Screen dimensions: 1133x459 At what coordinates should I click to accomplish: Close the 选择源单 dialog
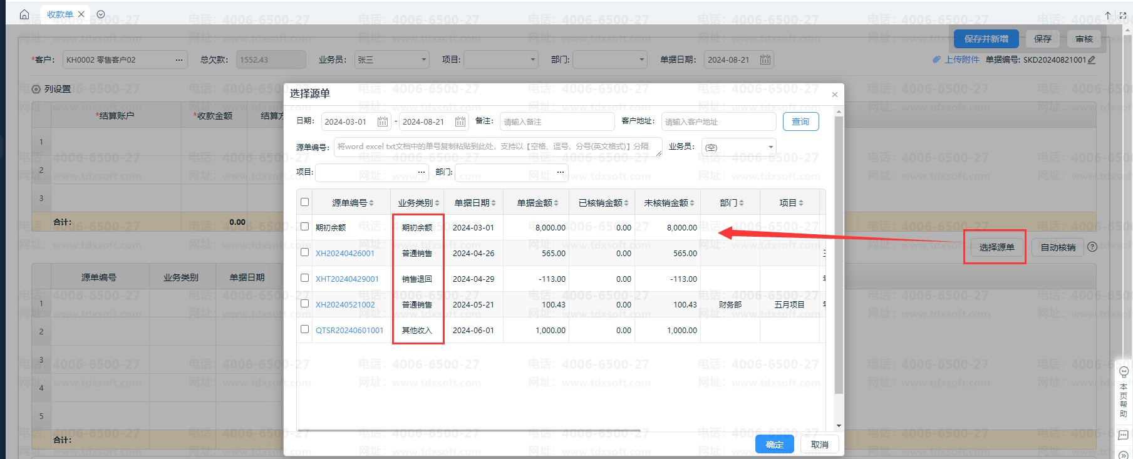point(834,95)
